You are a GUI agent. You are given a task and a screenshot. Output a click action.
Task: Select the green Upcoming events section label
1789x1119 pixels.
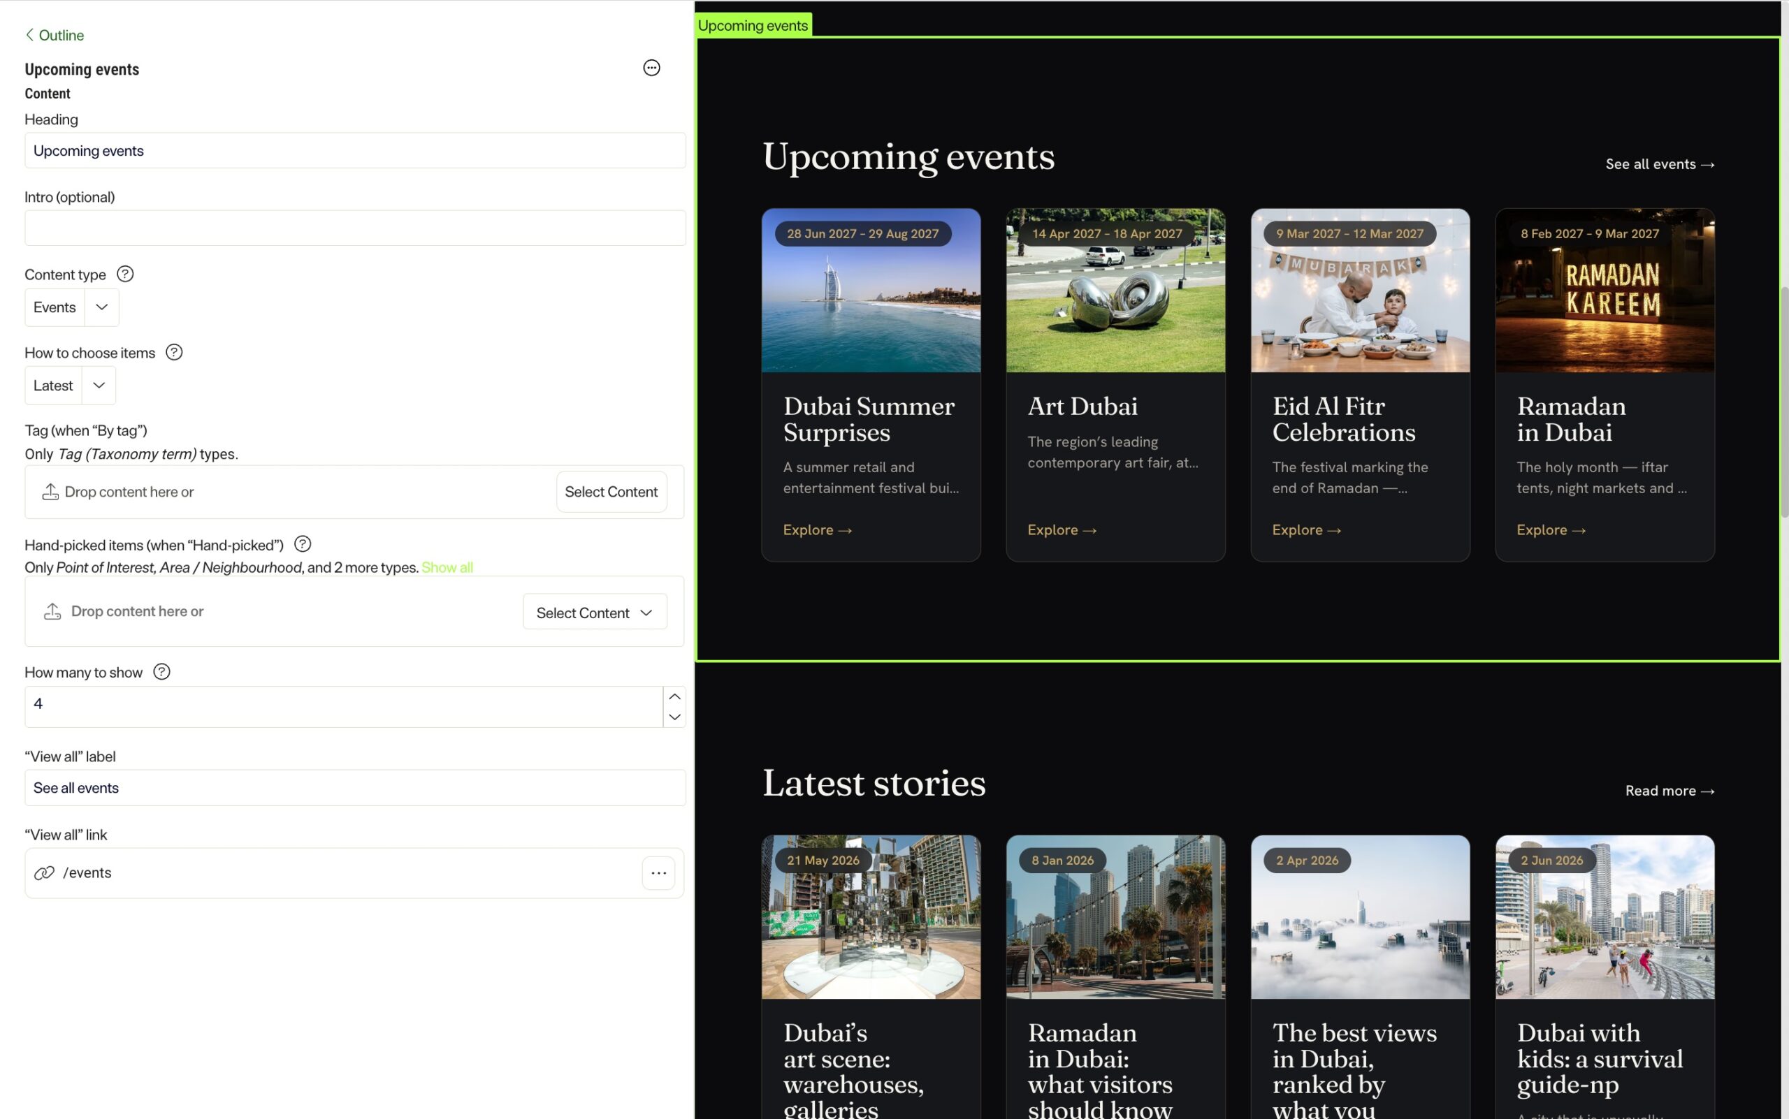753,25
